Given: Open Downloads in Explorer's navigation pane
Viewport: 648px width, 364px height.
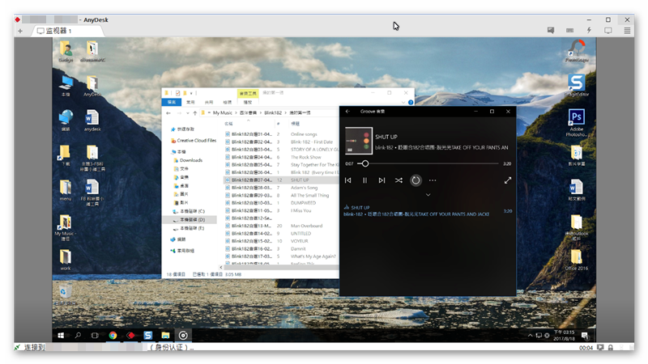Looking at the screenshot, I should pos(190,160).
